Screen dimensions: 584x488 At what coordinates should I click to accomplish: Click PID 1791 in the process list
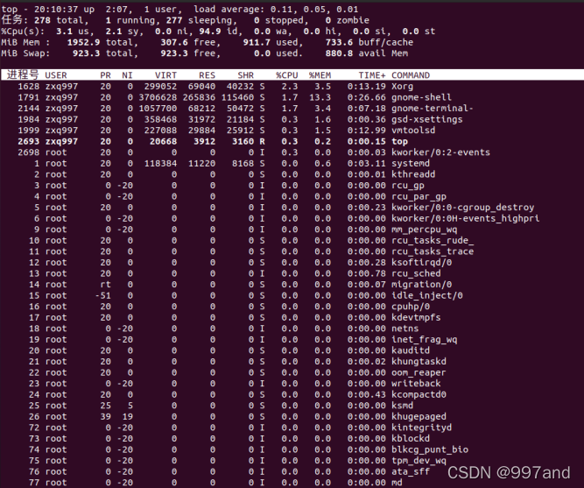tap(28, 97)
